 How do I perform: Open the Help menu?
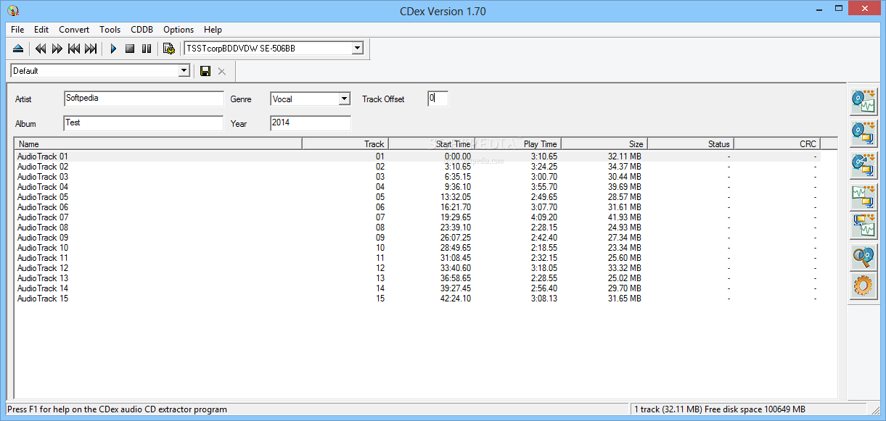tap(213, 30)
